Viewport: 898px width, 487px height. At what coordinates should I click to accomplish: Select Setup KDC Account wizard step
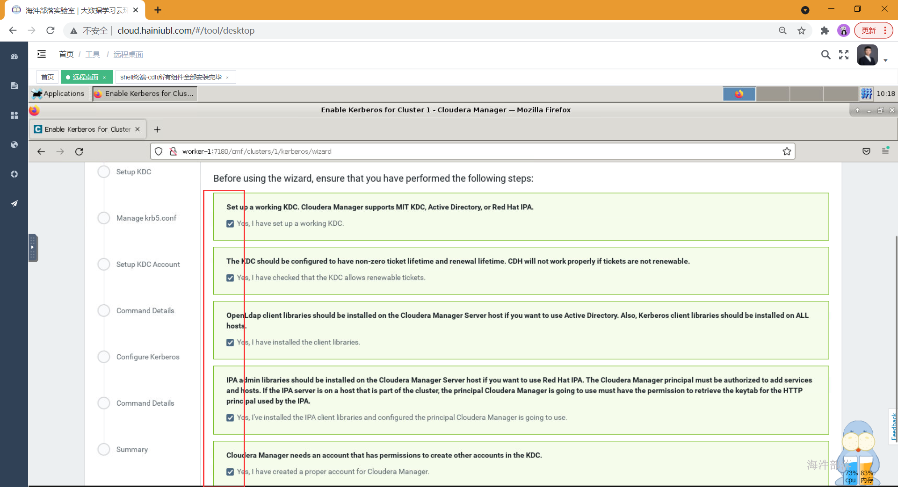(x=148, y=265)
